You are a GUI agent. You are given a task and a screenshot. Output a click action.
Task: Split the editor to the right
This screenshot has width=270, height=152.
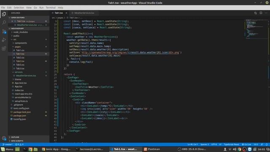point(261,13)
